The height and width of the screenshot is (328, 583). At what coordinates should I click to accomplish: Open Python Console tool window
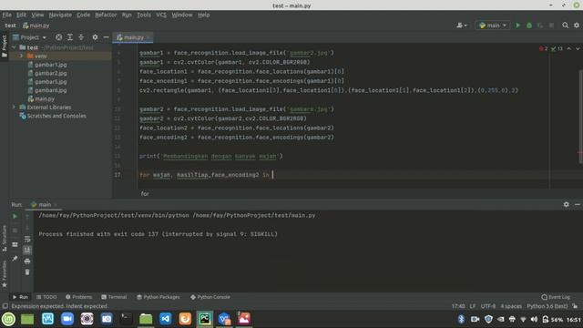pos(210,297)
